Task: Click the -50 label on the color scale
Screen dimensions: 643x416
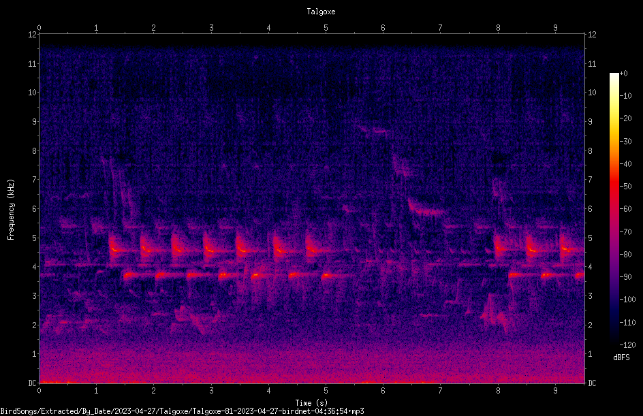Action: coord(625,186)
